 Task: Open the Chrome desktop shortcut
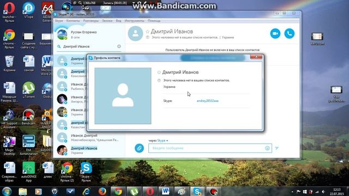(x=9, y=39)
